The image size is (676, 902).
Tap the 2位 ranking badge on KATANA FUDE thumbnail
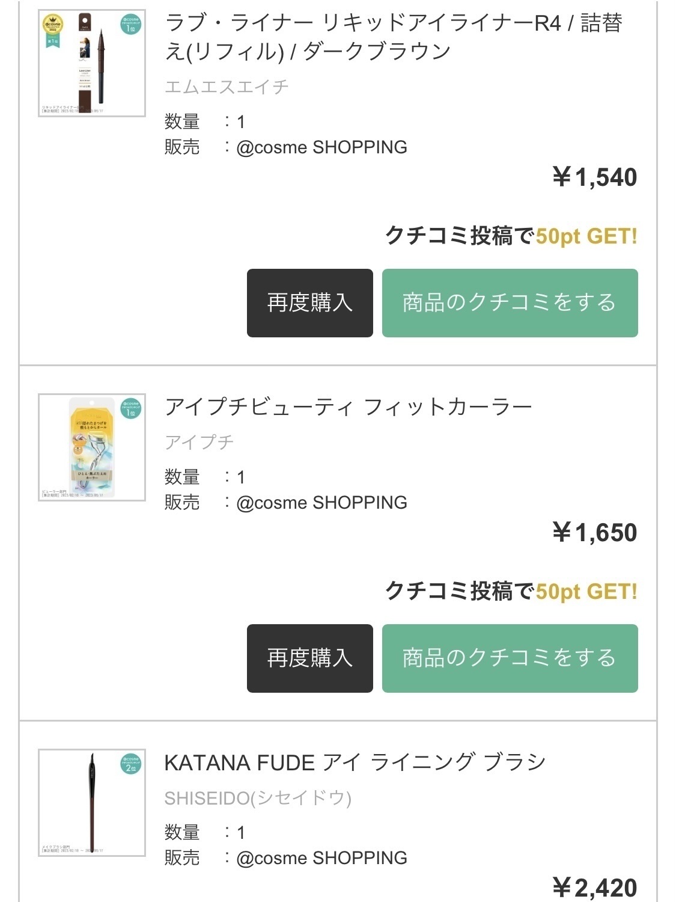(x=130, y=764)
